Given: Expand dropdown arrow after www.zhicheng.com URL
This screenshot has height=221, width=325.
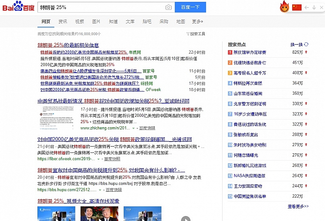Looking at the screenshot, I should click(x=133, y=128).
